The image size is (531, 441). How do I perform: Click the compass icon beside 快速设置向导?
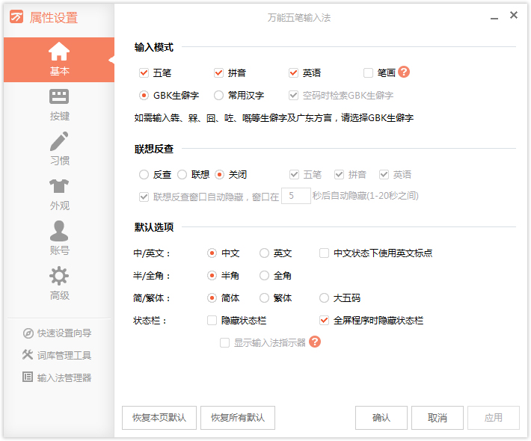[x=28, y=333]
